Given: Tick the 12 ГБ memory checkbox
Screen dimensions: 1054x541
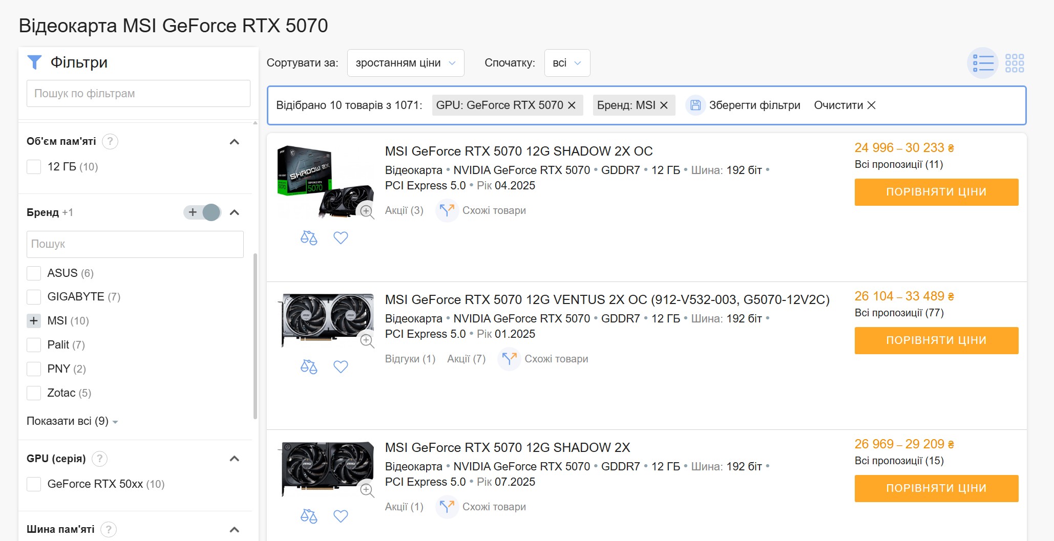Looking at the screenshot, I should coord(34,167).
